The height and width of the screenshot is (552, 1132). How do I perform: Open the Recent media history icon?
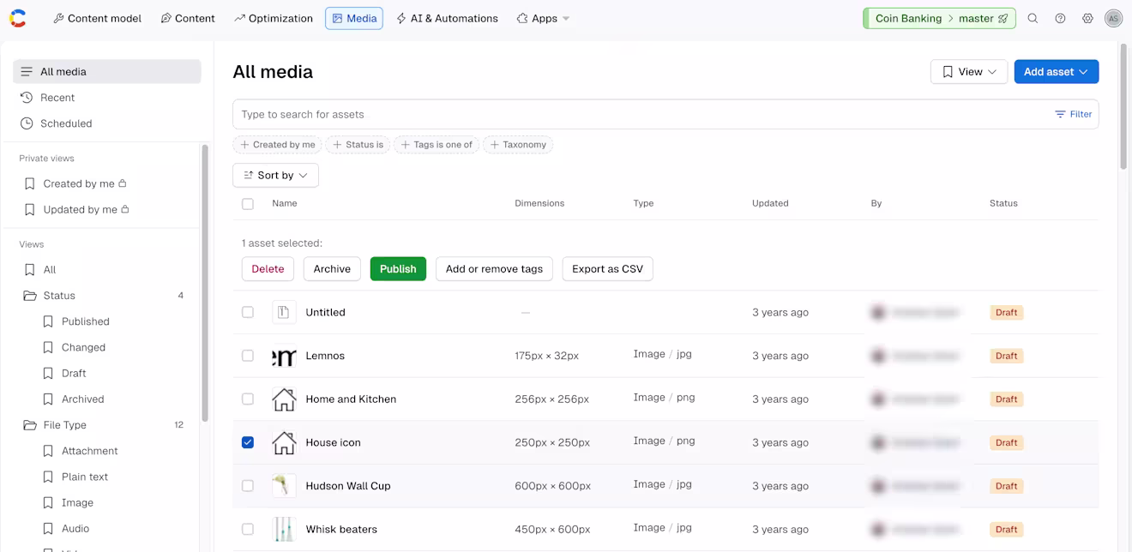click(27, 98)
